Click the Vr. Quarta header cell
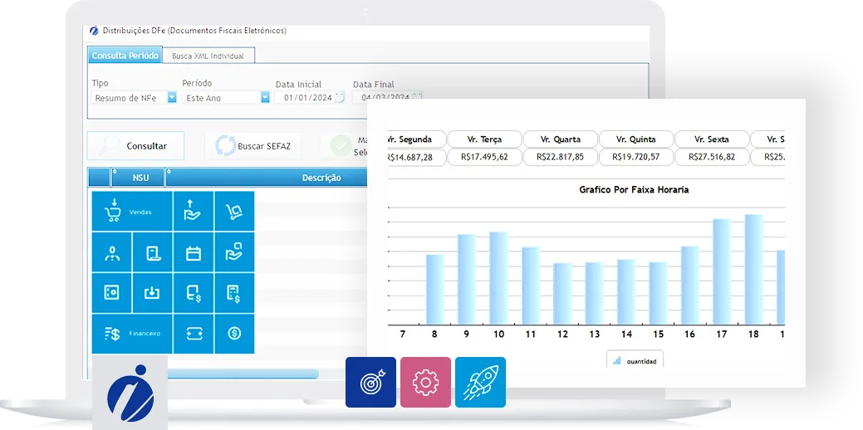This screenshot has height=430, width=863. coord(561,139)
